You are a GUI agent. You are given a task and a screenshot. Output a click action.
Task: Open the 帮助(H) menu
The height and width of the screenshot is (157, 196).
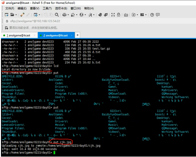89,8
